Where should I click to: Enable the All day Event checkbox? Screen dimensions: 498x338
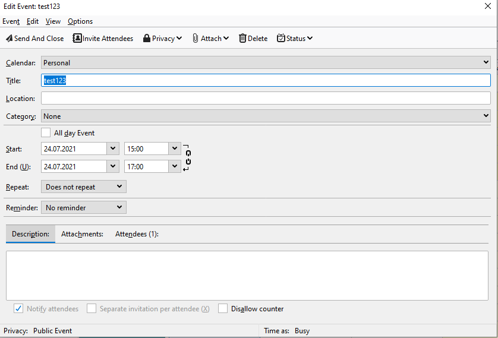tap(46, 133)
